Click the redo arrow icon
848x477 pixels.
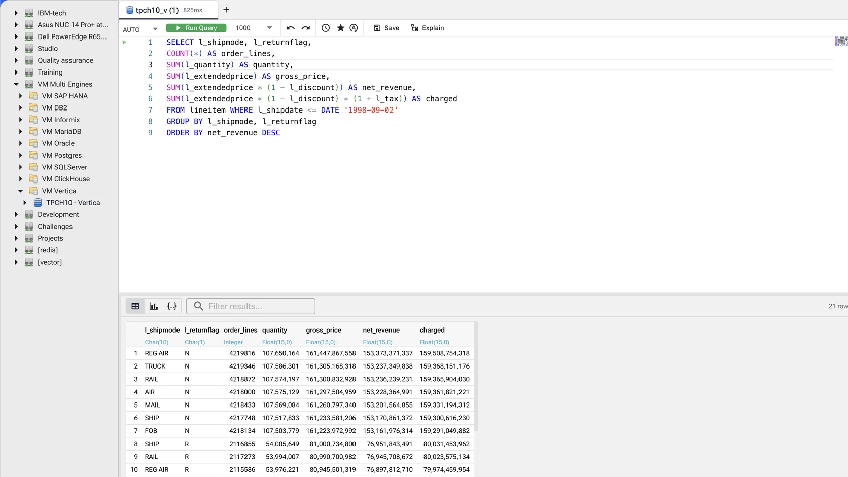point(305,28)
